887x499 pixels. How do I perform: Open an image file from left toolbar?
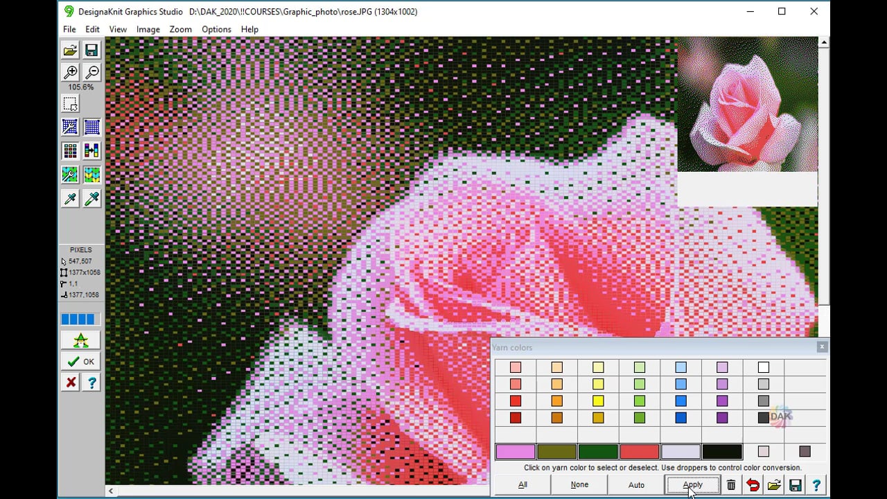(x=70, y=50)
